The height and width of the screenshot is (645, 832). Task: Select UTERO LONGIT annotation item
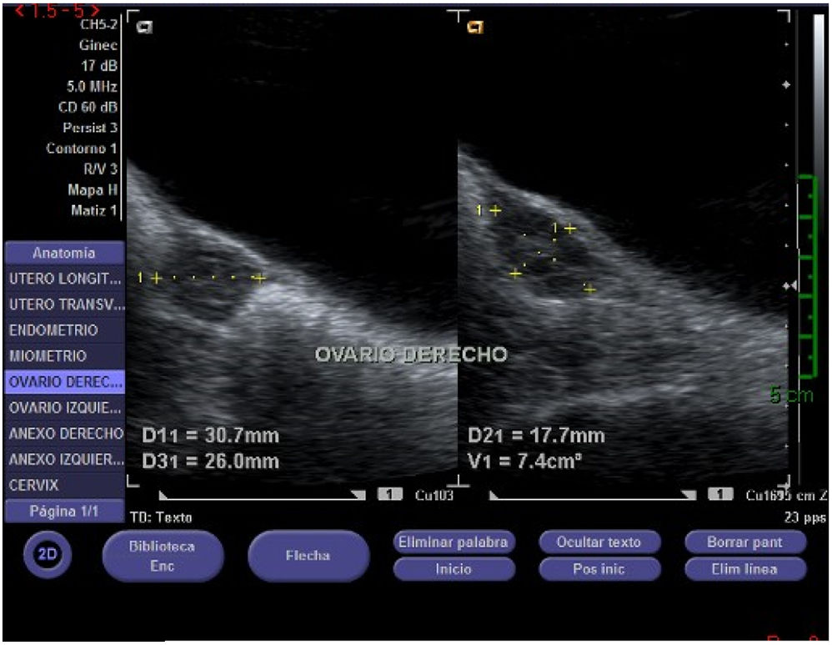64,279
